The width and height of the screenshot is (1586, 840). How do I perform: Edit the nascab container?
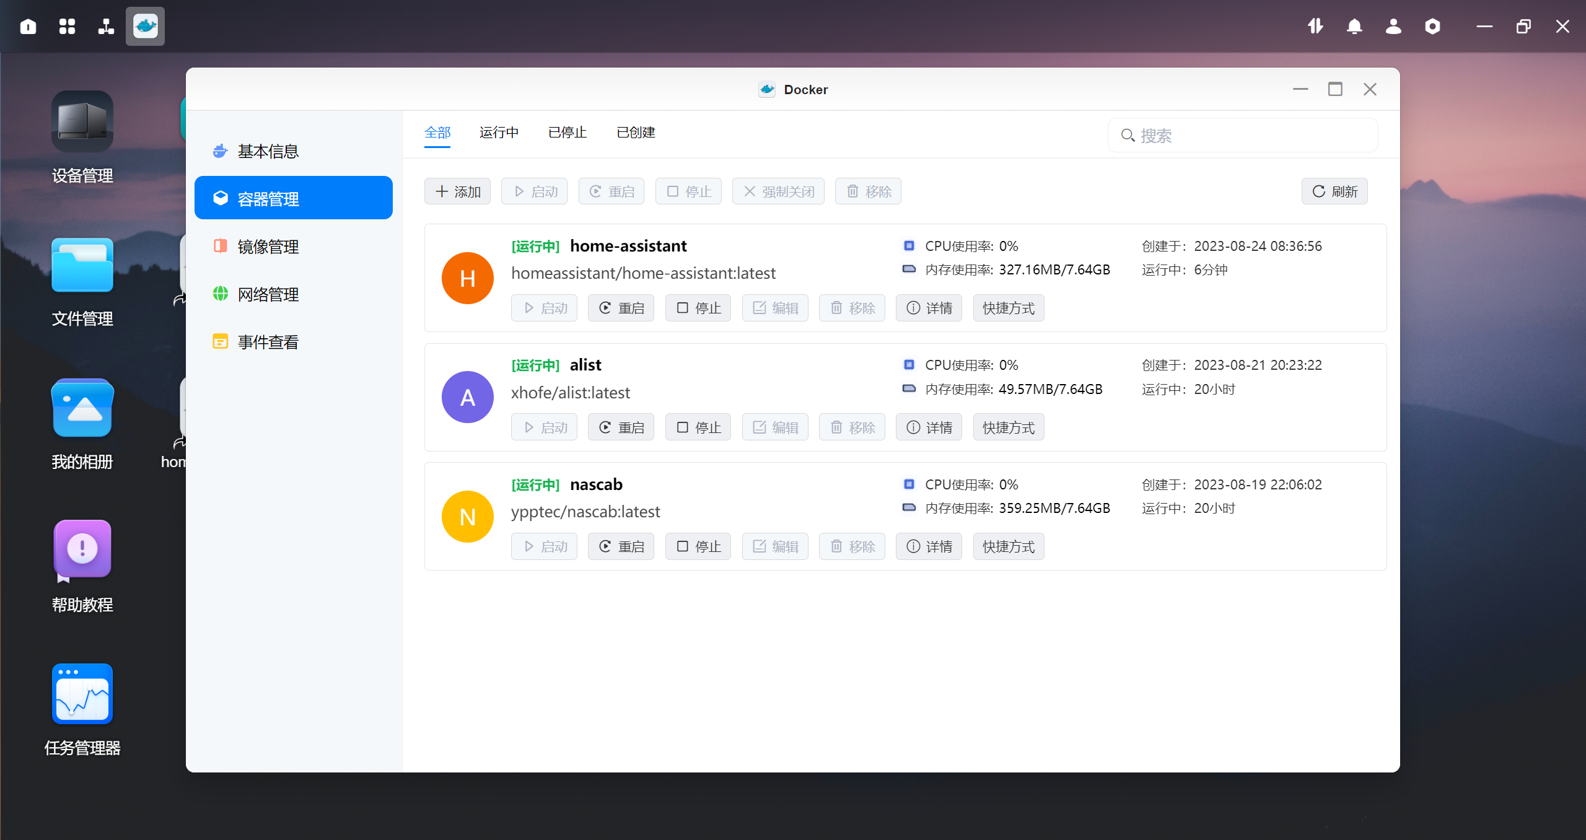775,546
